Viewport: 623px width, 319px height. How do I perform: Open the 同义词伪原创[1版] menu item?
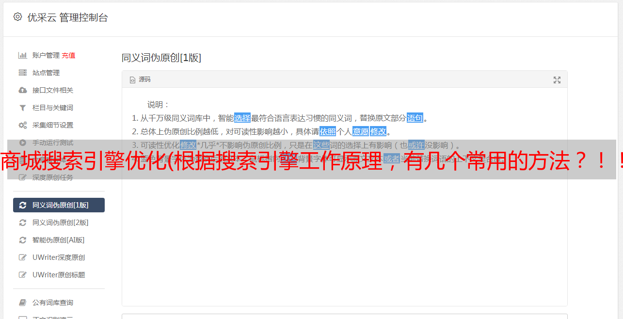click(59, 205)
